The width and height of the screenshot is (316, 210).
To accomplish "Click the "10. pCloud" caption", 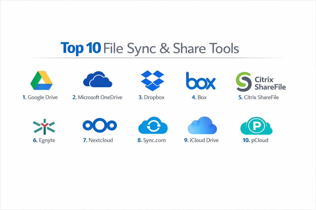I will (255, 140).
